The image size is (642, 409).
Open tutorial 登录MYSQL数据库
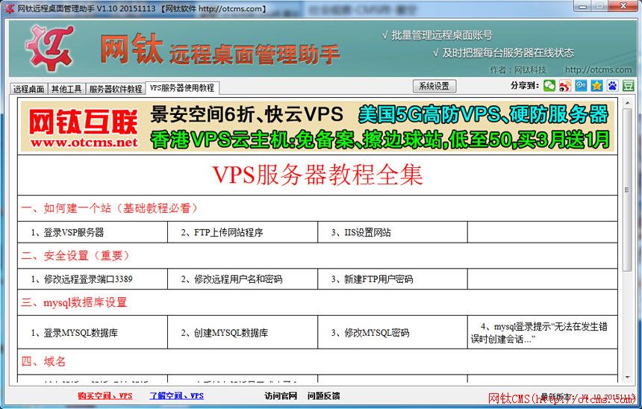pyautogui.click(x=74, y=332)
